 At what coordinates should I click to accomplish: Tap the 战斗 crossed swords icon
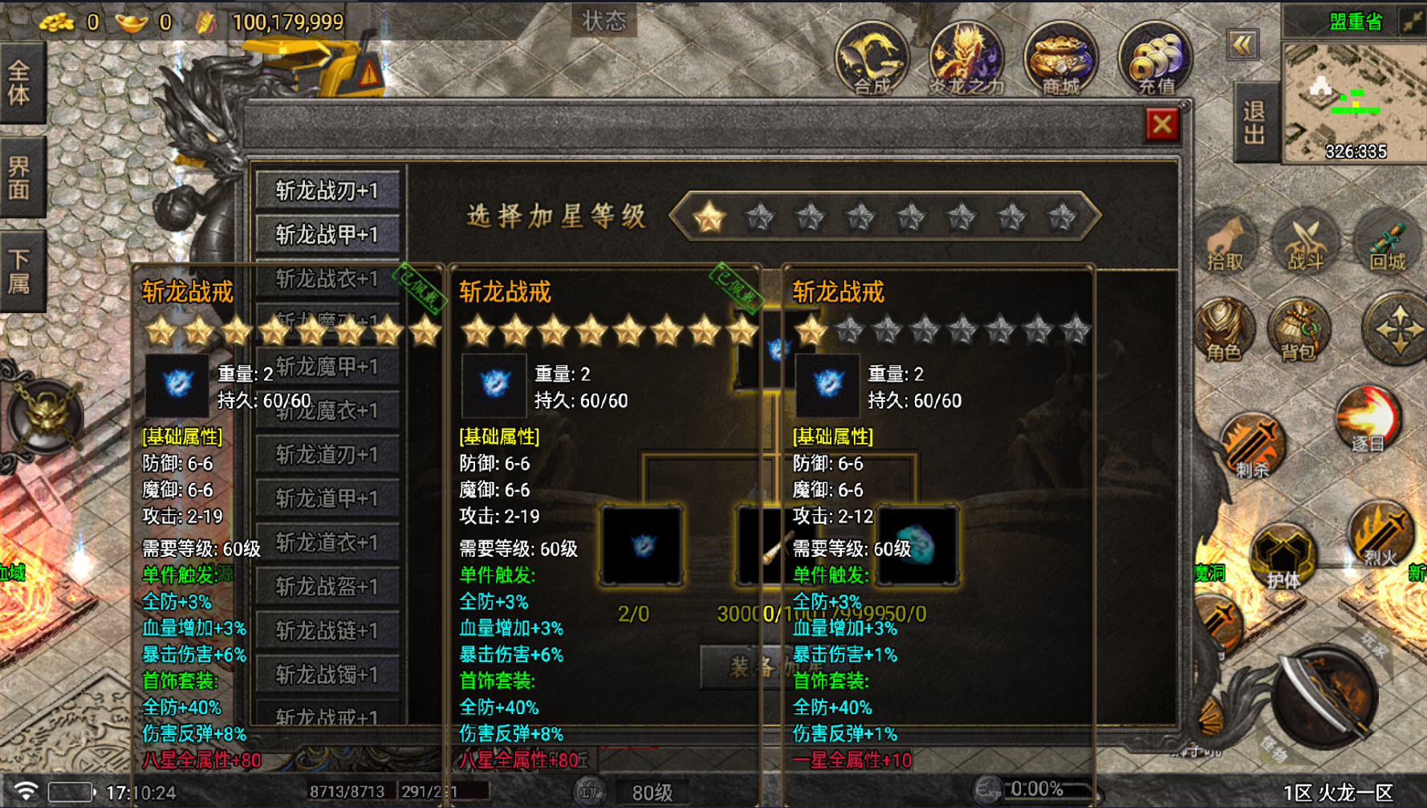1306,243
